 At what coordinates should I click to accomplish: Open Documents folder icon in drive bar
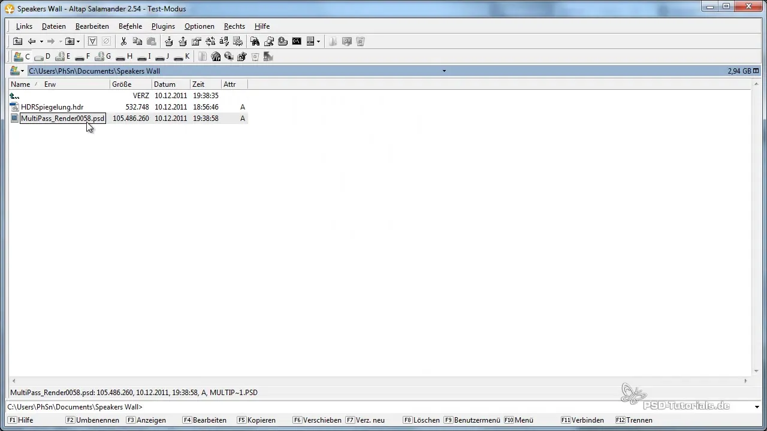(x=203, y=56)
